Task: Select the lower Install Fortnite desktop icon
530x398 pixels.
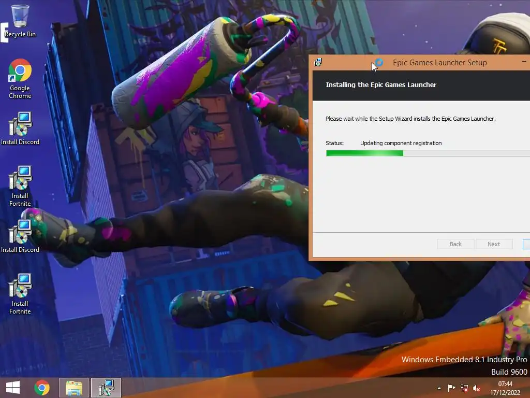Action: (20, 294)
